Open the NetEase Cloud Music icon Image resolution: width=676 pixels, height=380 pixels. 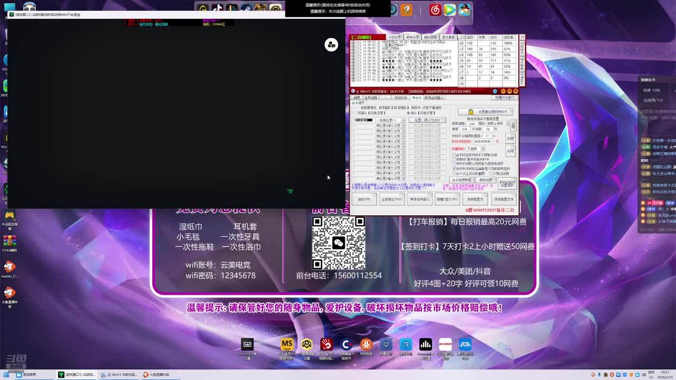pyautogui.click(x=435, y=10)
